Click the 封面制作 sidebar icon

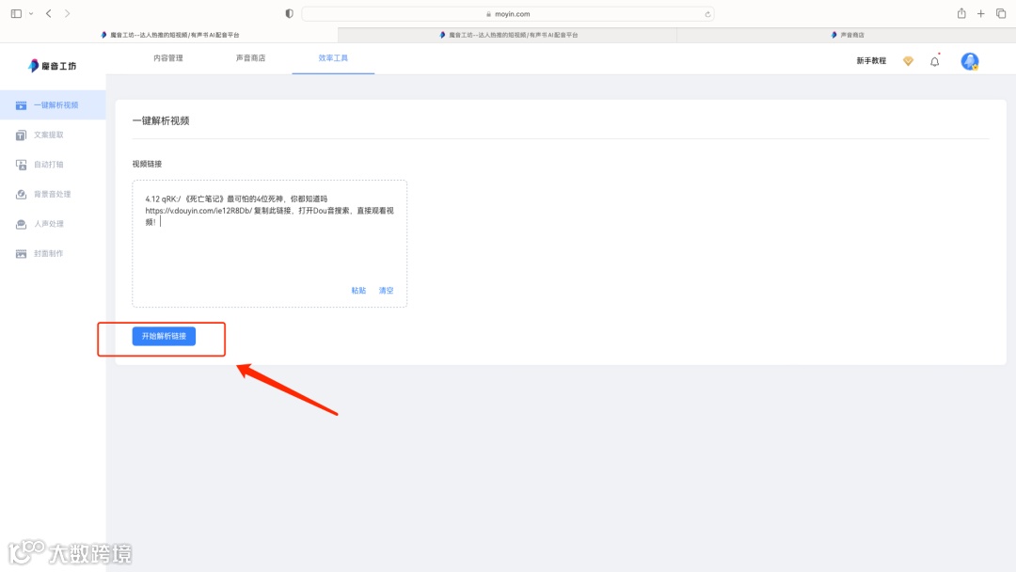(21, 254)
